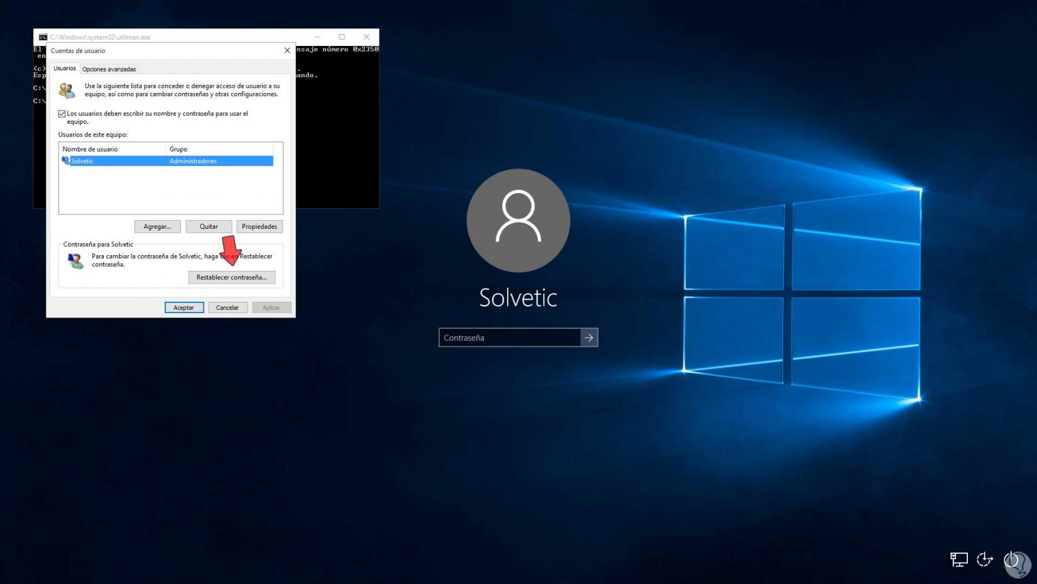
Task: Sort by Nombre de usuario column header
Action: pyautogui.click(x=112, y=149)
